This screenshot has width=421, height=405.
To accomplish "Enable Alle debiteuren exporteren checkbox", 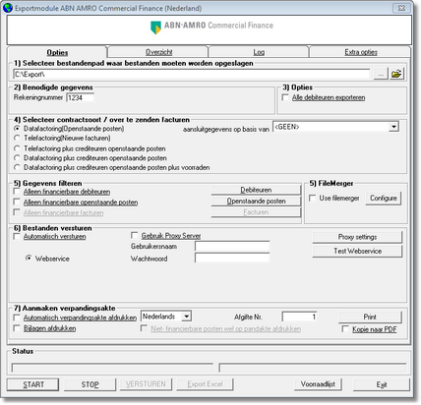I will (x=285, y=97).
